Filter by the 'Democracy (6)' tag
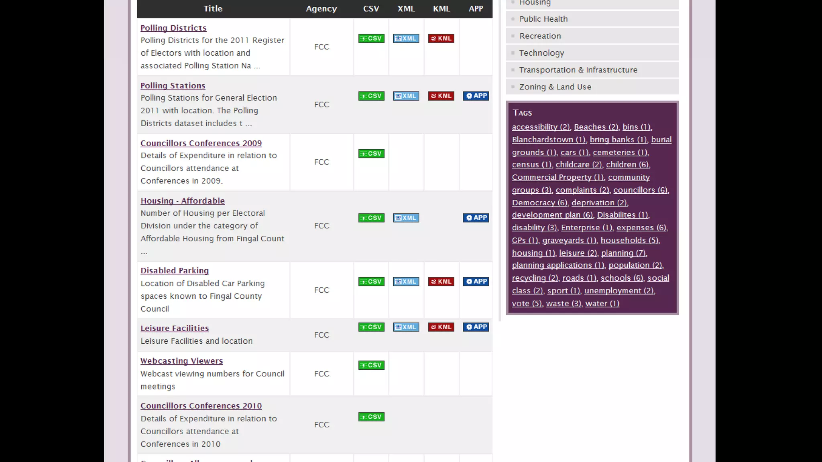Image resolution: width=822 pixels, height=462 pixels. click(539, 203)
